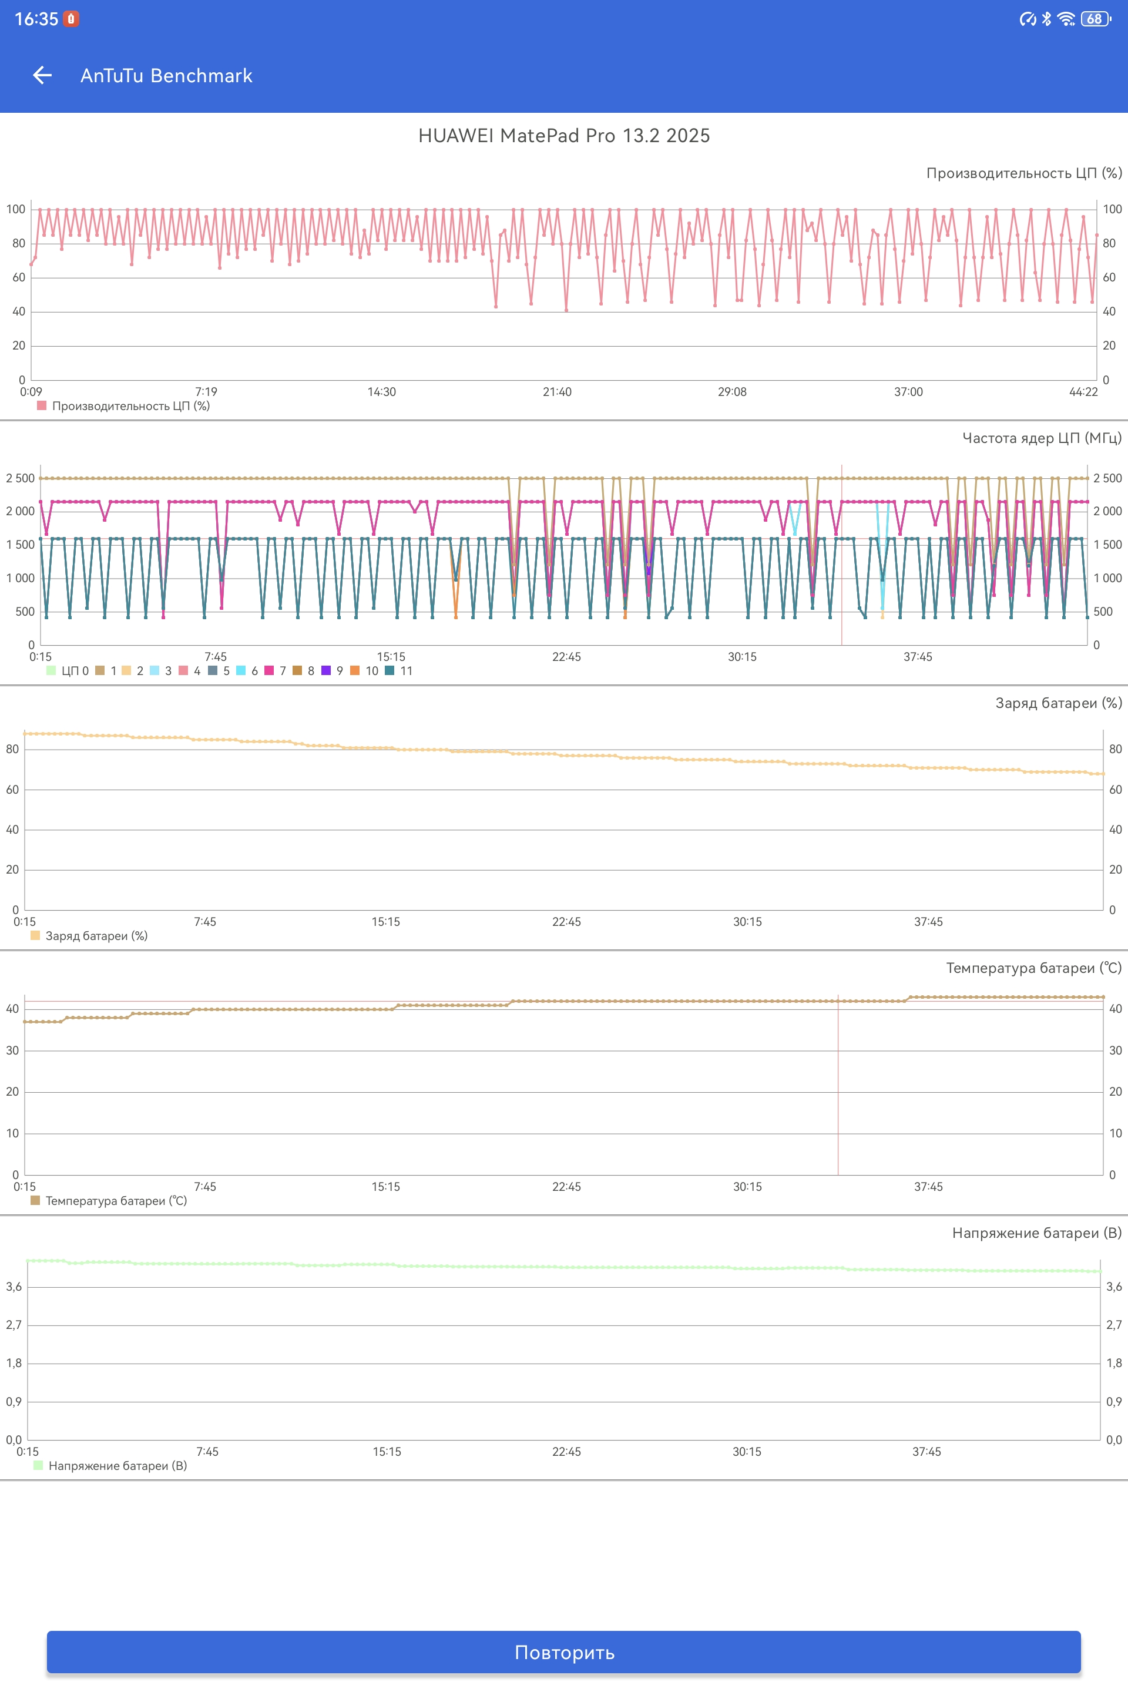Tap the core 3 light blue legend swatch
Viewport: 1128px width, 1692px height.
point(155,670)
